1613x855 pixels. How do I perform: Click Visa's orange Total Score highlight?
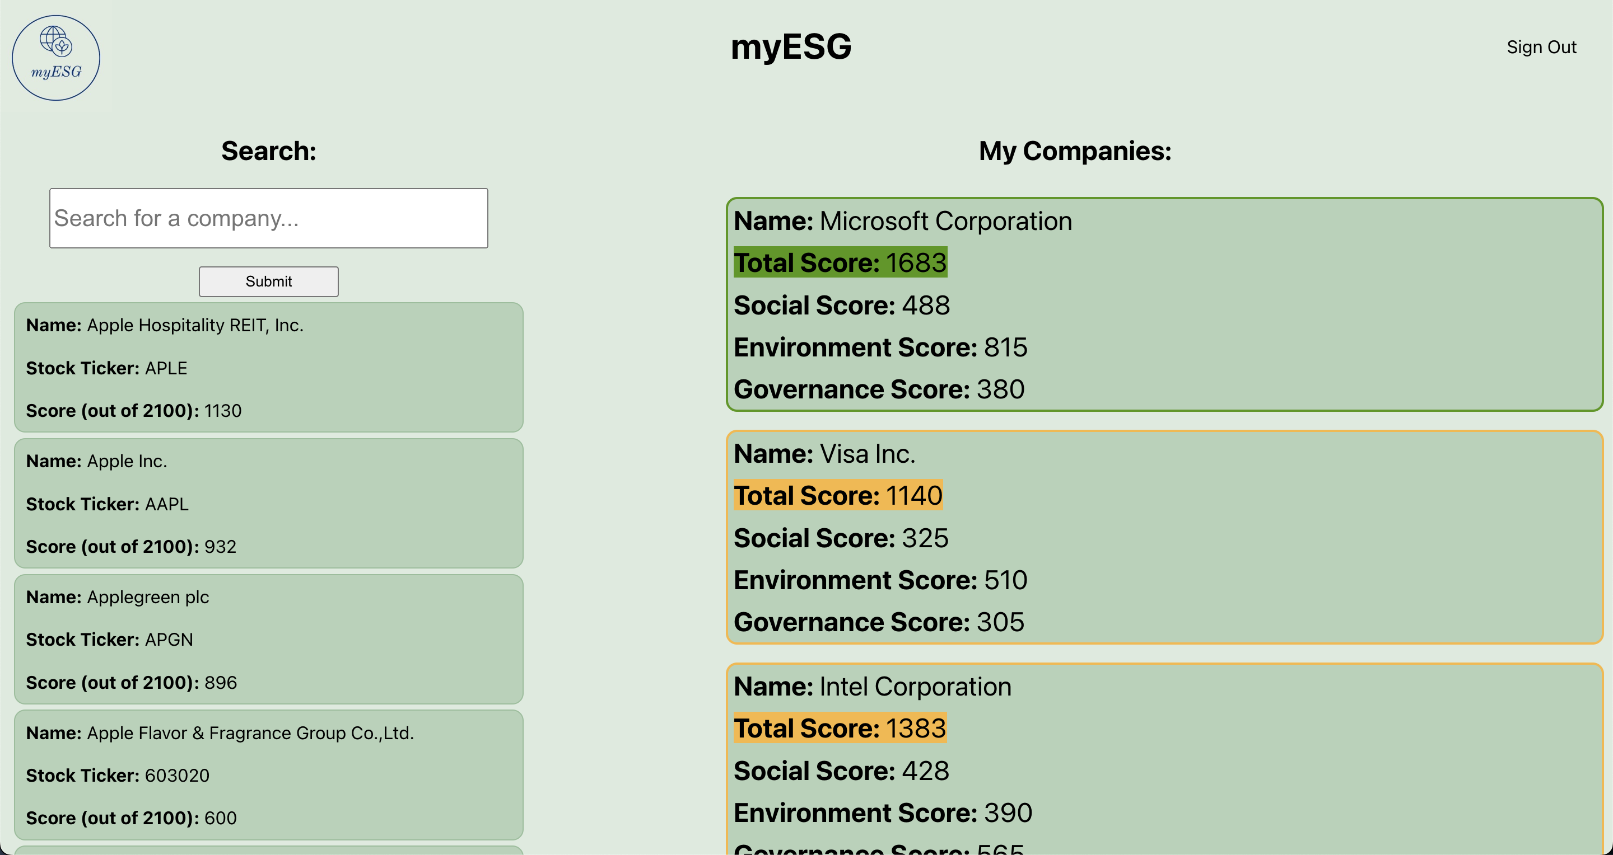pyautogui.click(x=837, y=495)
